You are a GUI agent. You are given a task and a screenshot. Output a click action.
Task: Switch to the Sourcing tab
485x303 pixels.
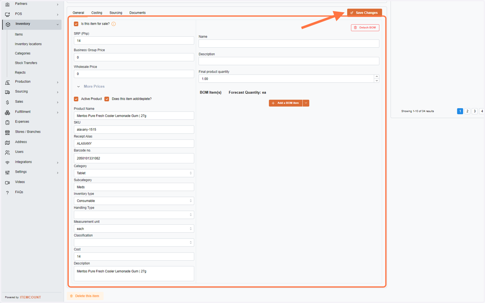(116, 13)
